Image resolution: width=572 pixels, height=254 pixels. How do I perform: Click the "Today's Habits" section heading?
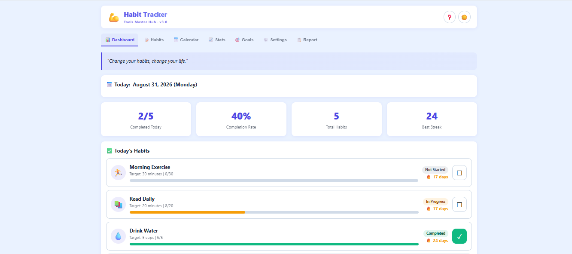132,151
